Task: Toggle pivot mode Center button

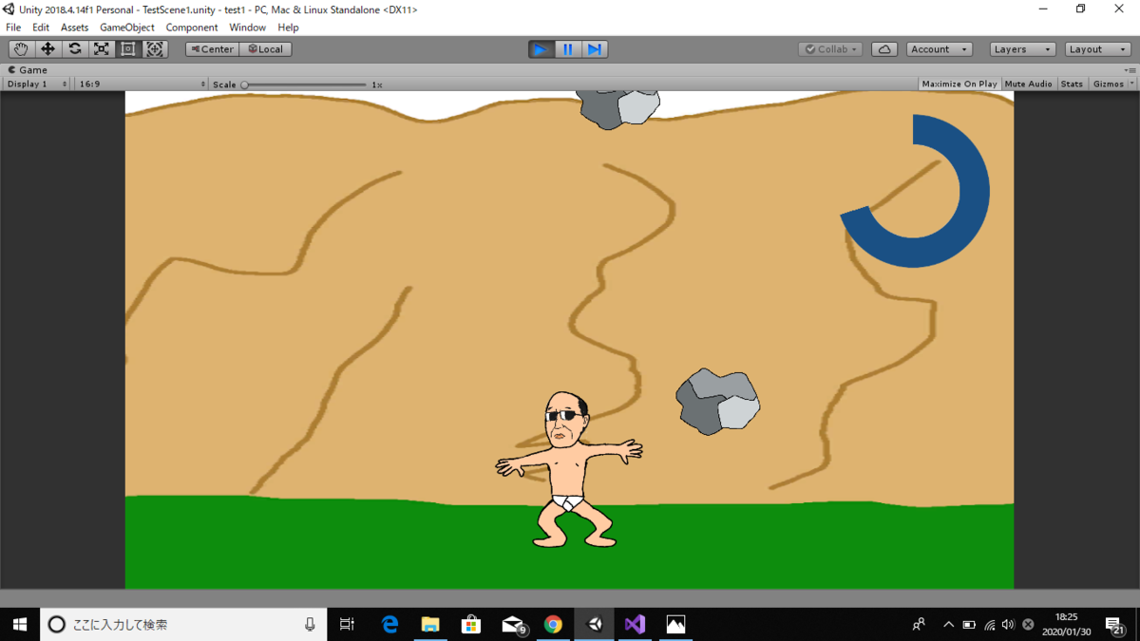Action: (212, 49)
